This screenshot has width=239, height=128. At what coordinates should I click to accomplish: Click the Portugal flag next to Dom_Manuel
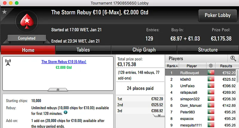point(211,105)
